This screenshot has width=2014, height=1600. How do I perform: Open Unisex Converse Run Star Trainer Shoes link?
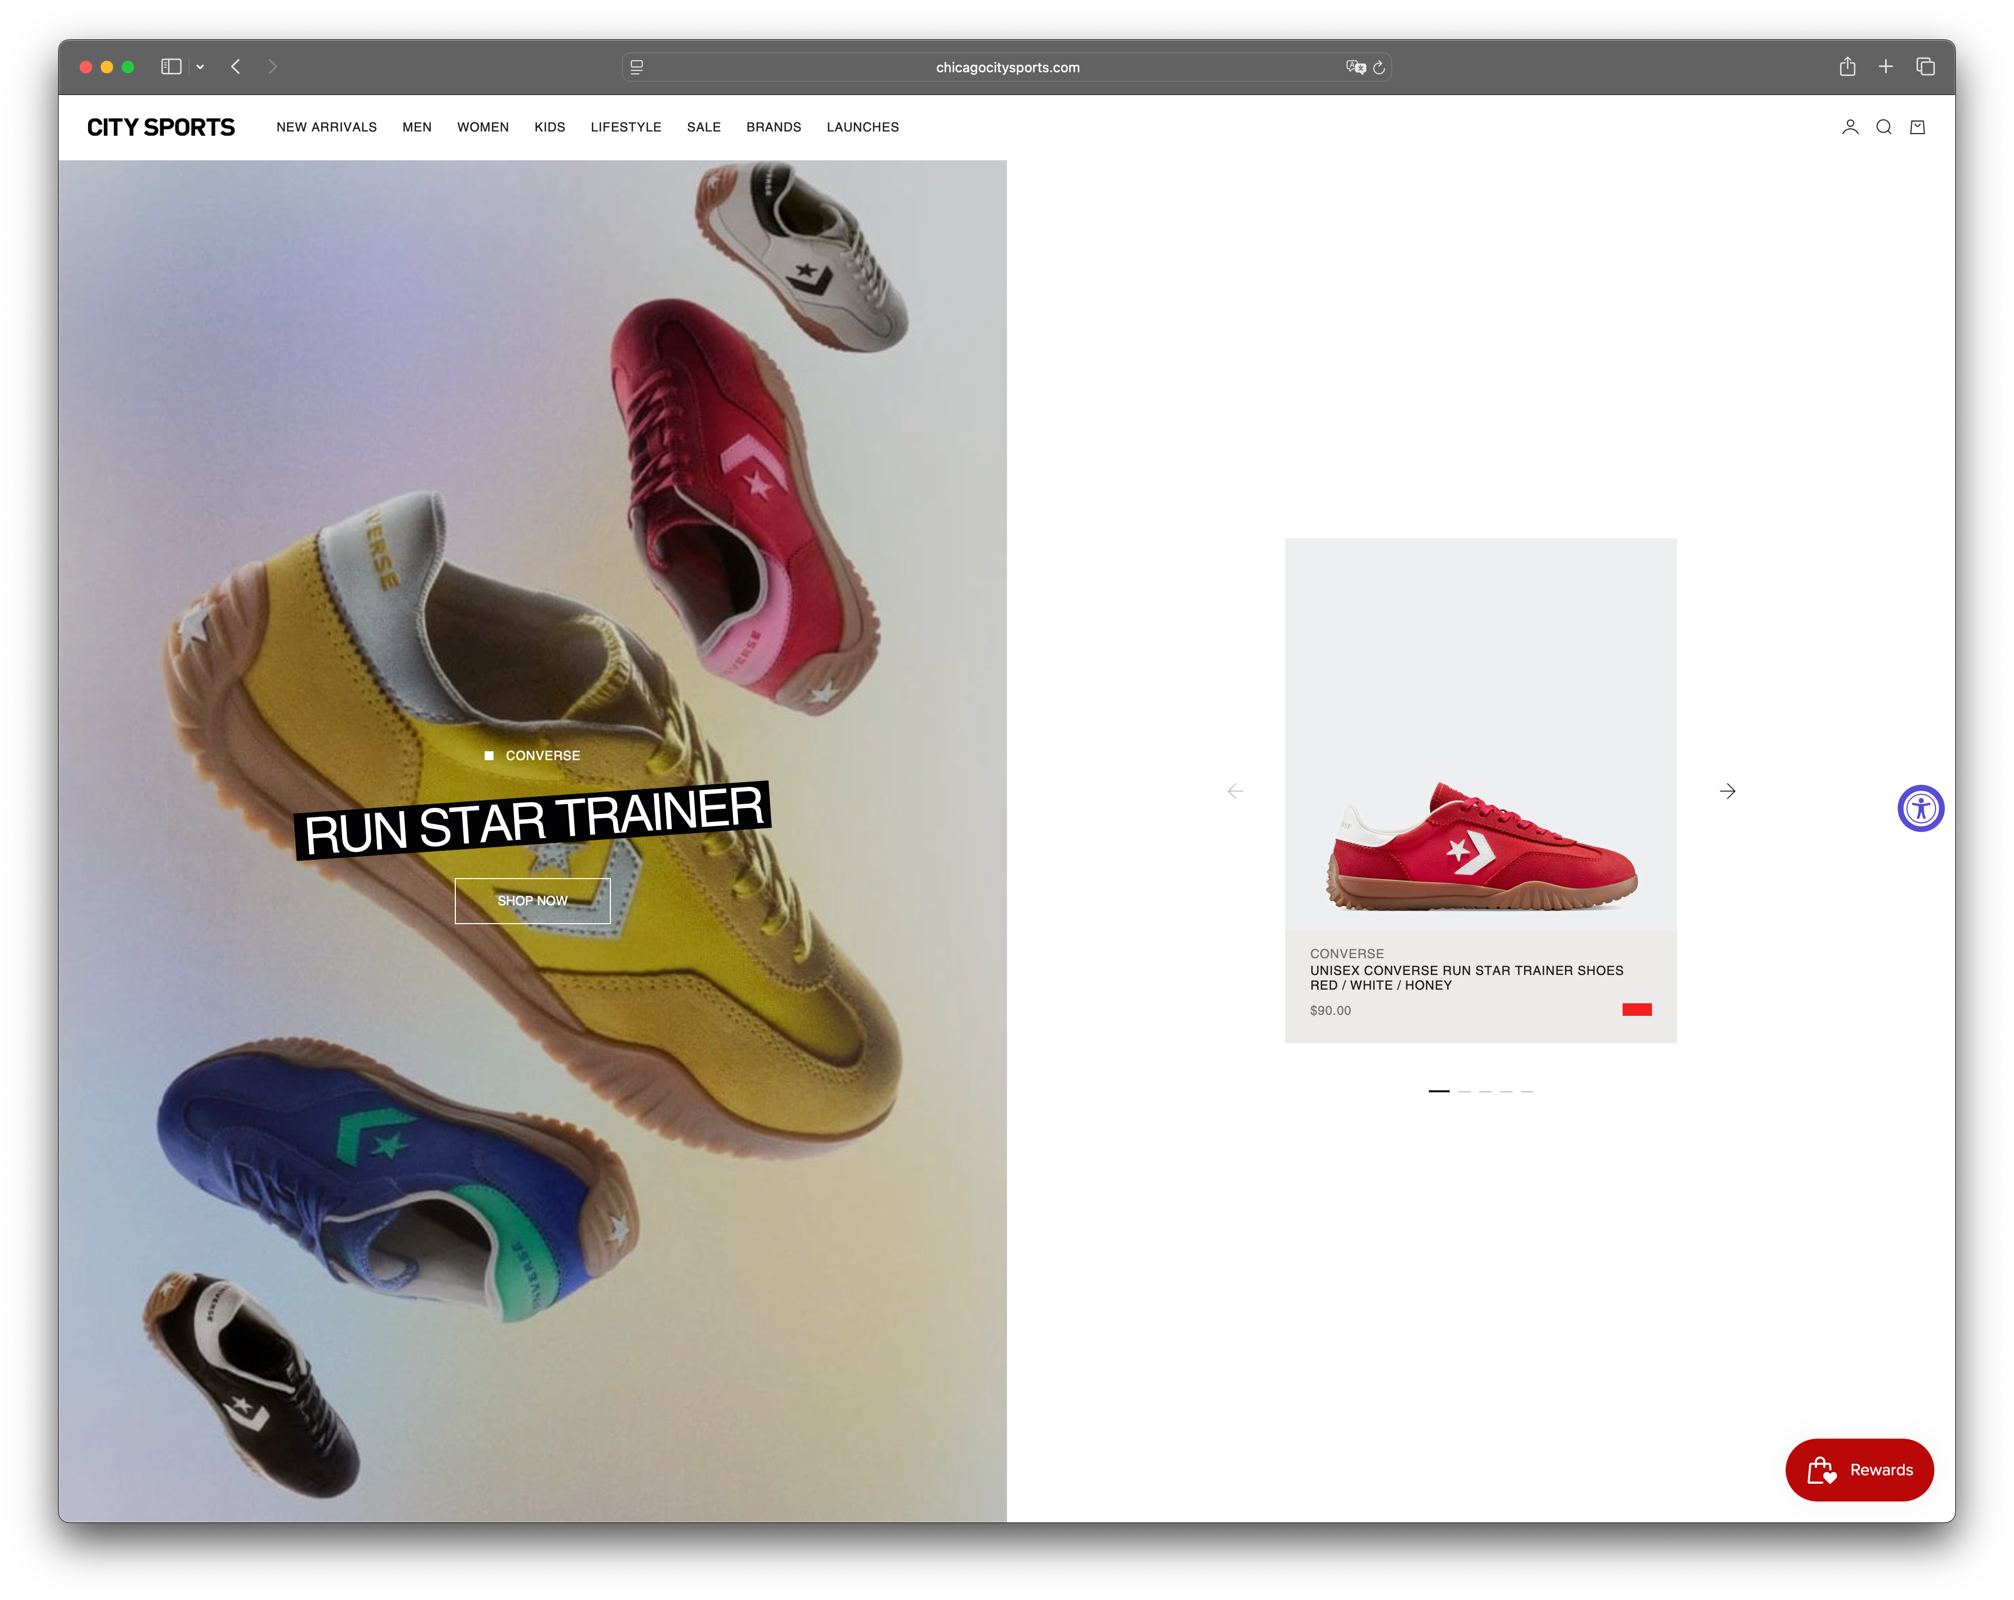1466,978
